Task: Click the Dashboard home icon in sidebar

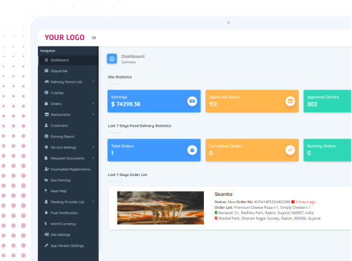Action: (x=47, y=60)
